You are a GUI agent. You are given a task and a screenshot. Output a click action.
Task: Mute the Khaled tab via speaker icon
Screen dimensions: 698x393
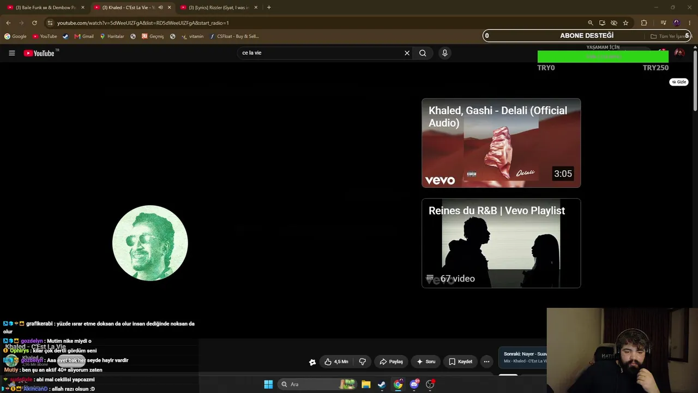[x=160, y=8]
